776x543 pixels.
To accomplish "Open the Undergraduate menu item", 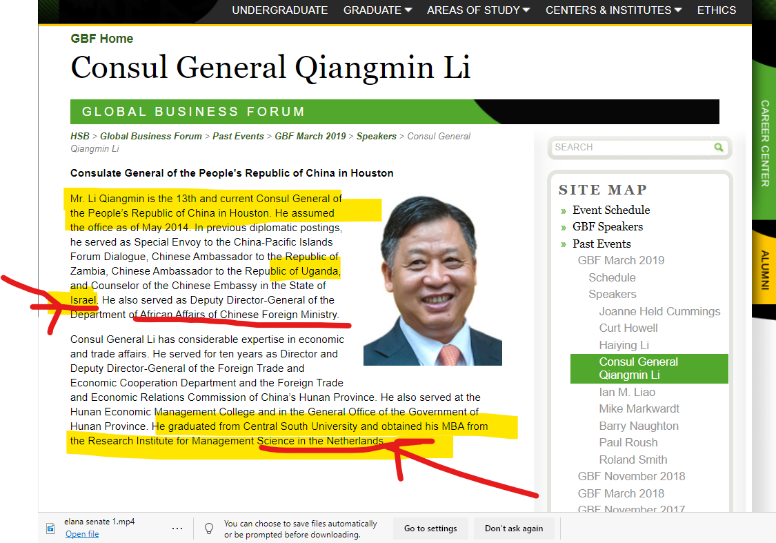I will tap(279, 10).
